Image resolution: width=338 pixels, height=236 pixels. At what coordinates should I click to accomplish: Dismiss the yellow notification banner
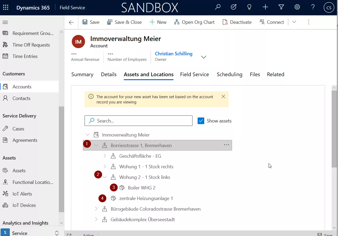point(223,97)
